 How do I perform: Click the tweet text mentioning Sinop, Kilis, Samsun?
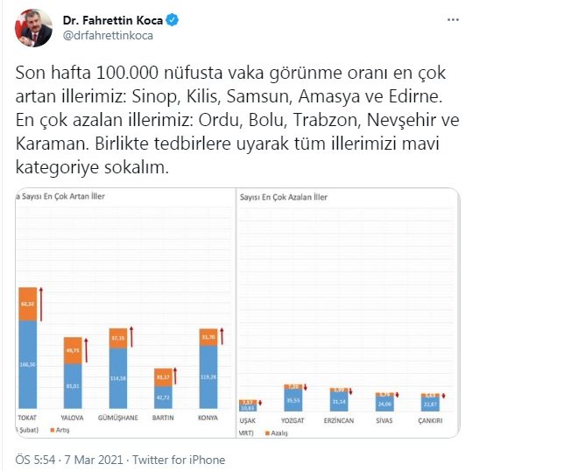point(237,120)
